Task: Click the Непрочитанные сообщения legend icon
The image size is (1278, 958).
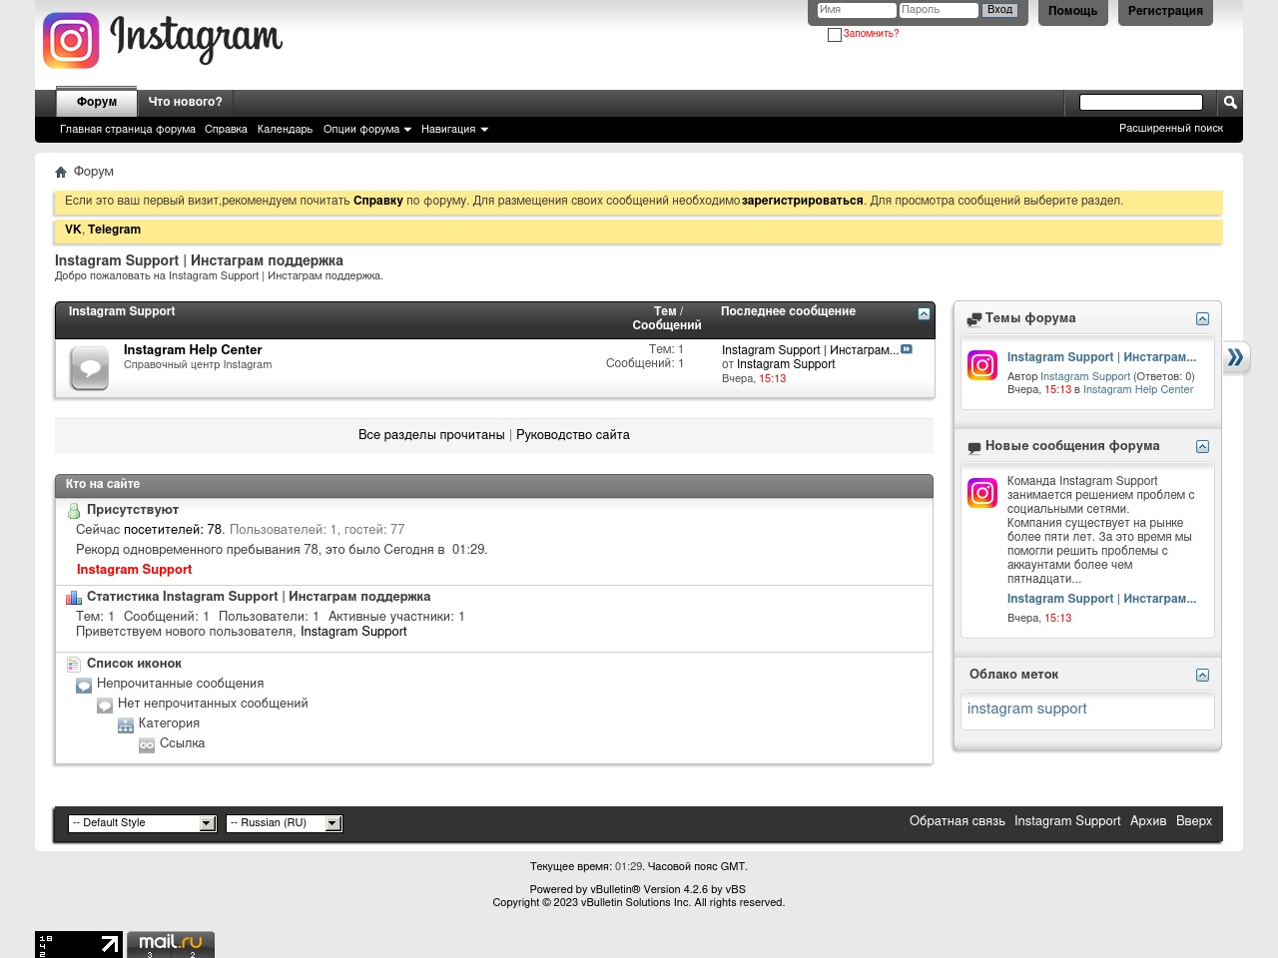Action: pos(85,686)
